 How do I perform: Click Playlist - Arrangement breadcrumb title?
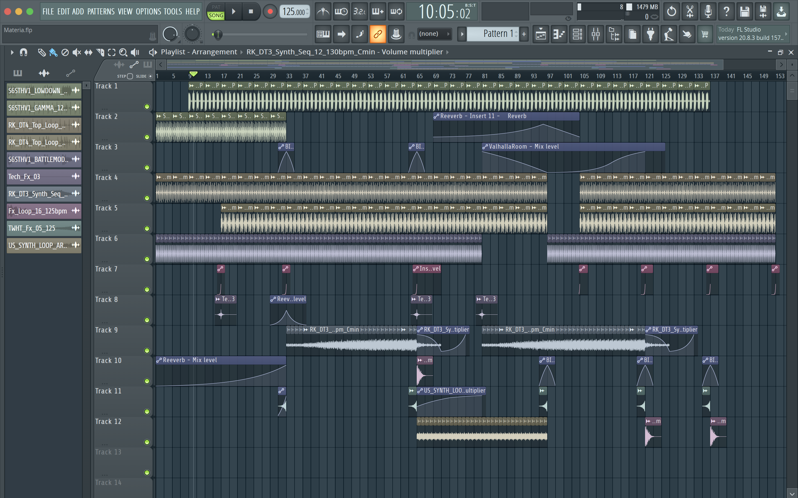coord(199,52)
